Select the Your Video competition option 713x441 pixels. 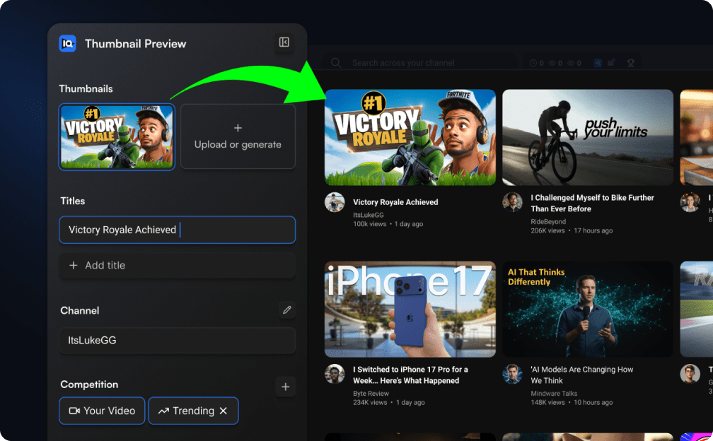(x=102, y=411)
